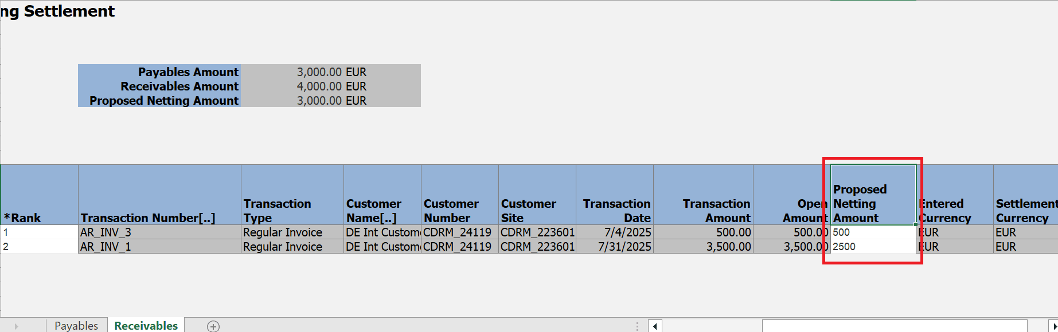This screenshot has width=1058, height=332.
Task: Click the horizontal scrollbar right arrow
Action: pyautogui.click(x=1053, y=326)
